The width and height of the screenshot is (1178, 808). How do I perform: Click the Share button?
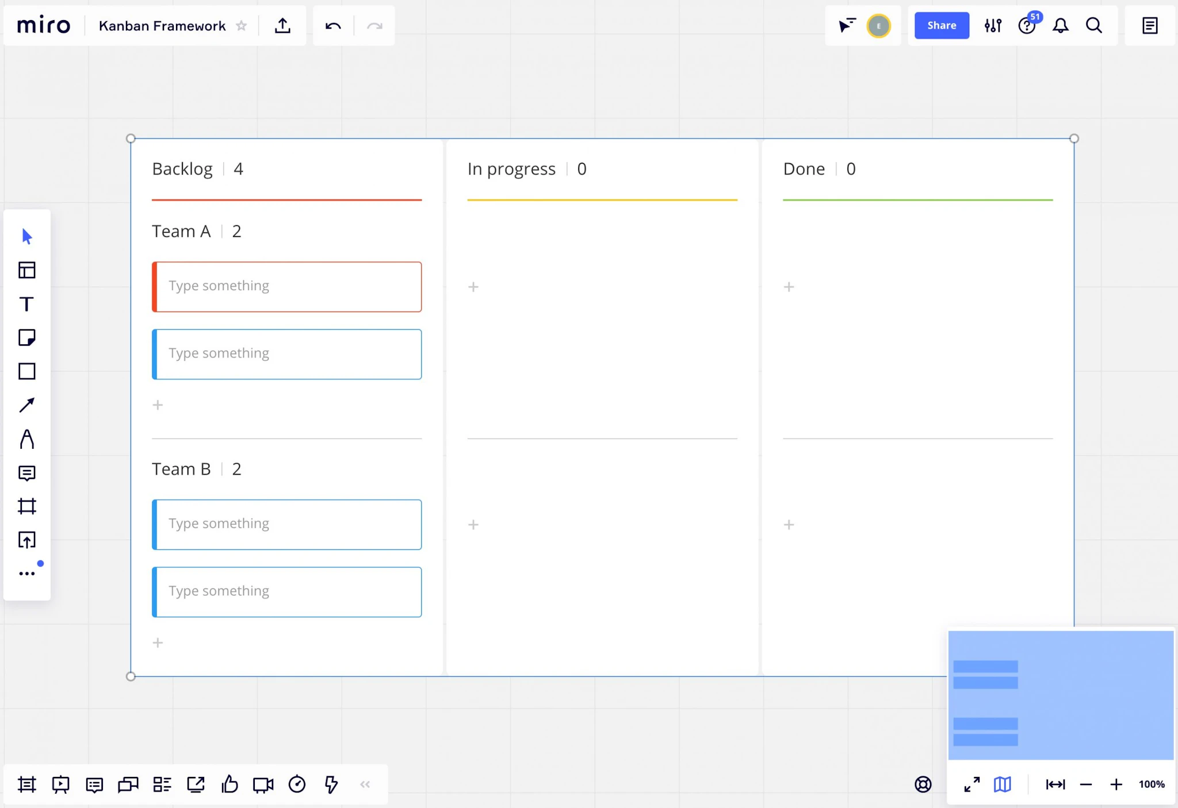point(942,26)
